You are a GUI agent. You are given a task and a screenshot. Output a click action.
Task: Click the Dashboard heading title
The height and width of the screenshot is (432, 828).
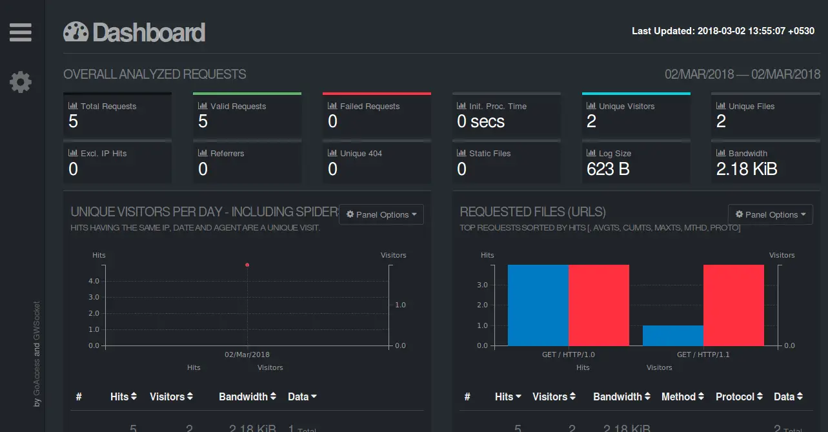click(x=149, y=32)
